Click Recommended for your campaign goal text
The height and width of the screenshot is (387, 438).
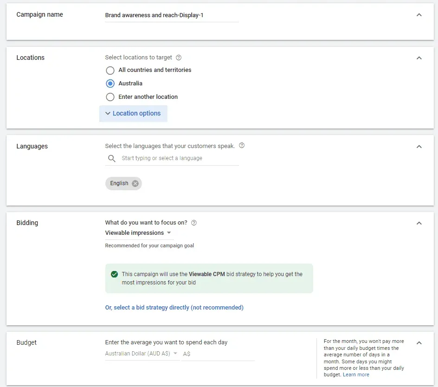pyautogui.click(x=149, y=245)
